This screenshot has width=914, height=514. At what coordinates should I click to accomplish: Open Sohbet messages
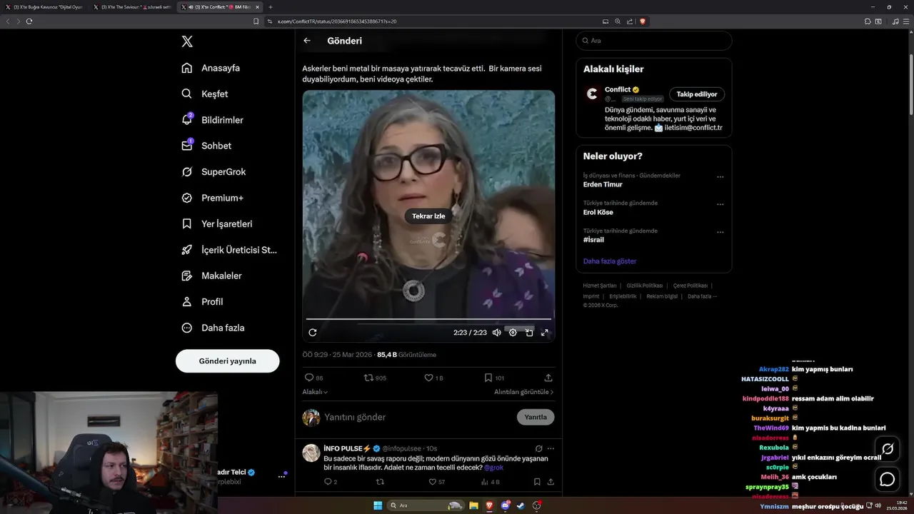point(206,146)
